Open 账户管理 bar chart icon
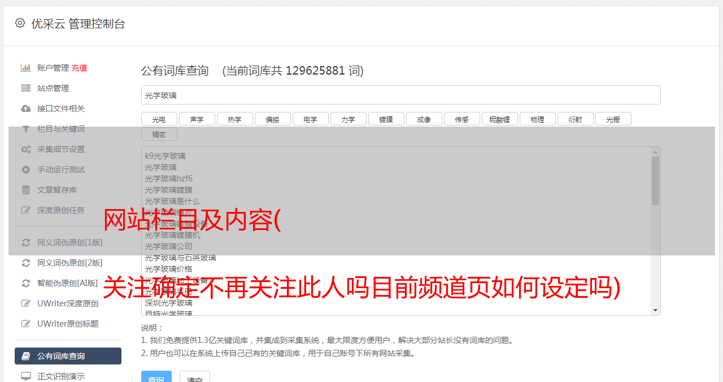The height and width of the screenshot is (382, 723). pyautogui.click(x=26, y=68)
